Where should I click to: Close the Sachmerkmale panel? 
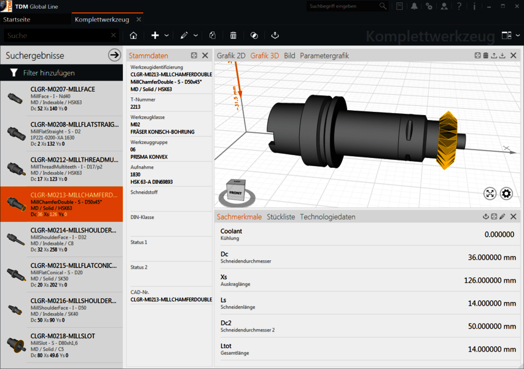[x=514, y=216]
